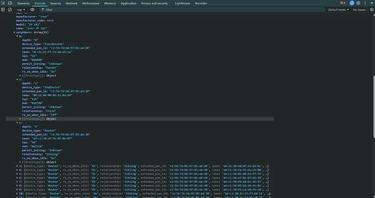Select the Console tab
Image resolution: width=375 pixels, height=198 pixels.
40,3
